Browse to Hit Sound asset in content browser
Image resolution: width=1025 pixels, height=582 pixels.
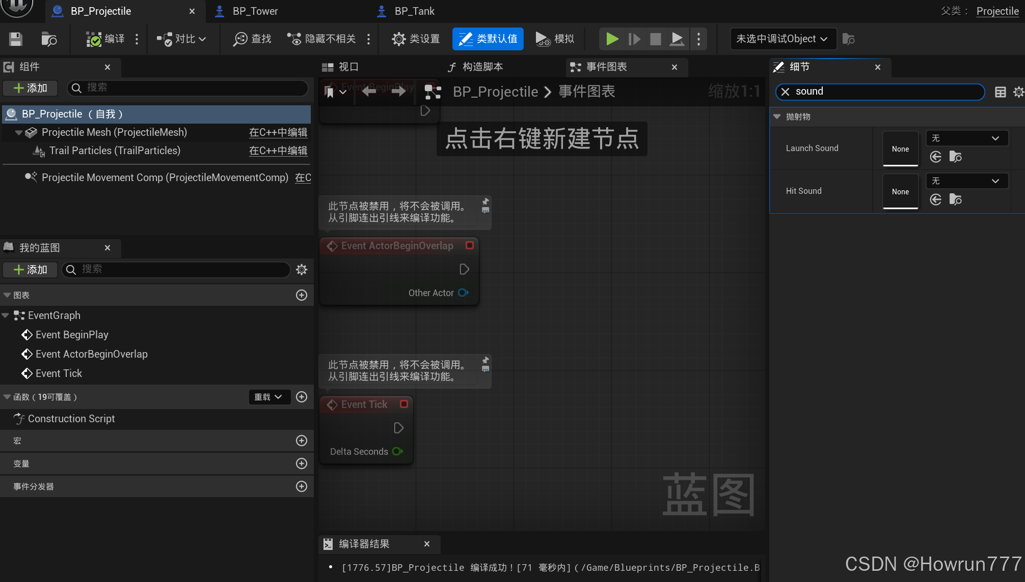[x=956, y=199]
